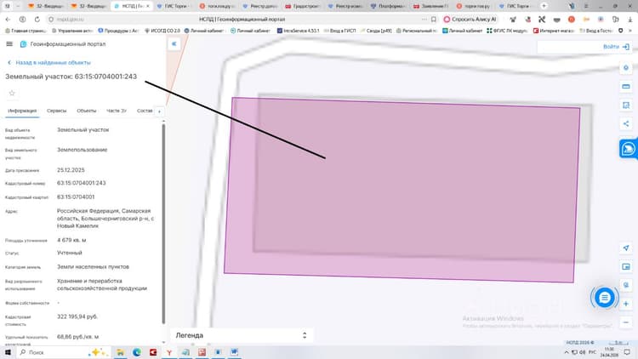Expand the Легенда panel
Viewport: 638px width, 359px height.
coord(242,335)
